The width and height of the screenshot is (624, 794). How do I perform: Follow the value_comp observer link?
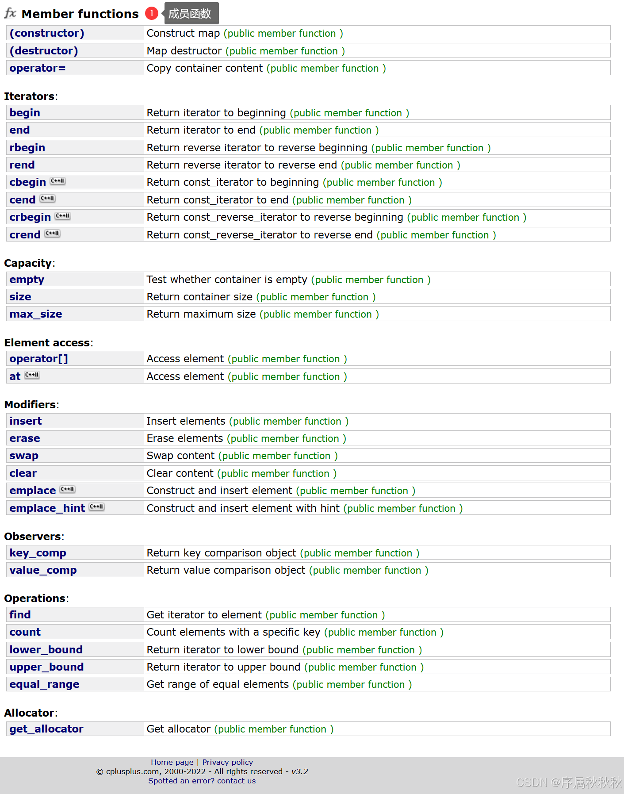43,570
